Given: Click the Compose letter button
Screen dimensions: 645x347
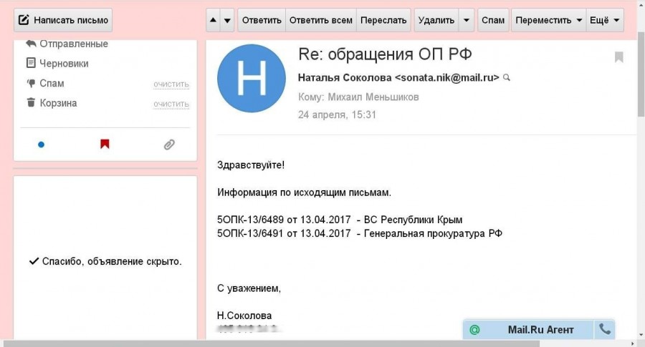Looking at the screenshot, I should coord(63,20).
